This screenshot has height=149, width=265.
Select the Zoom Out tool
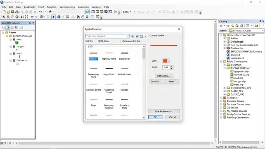tap(8, 17)
